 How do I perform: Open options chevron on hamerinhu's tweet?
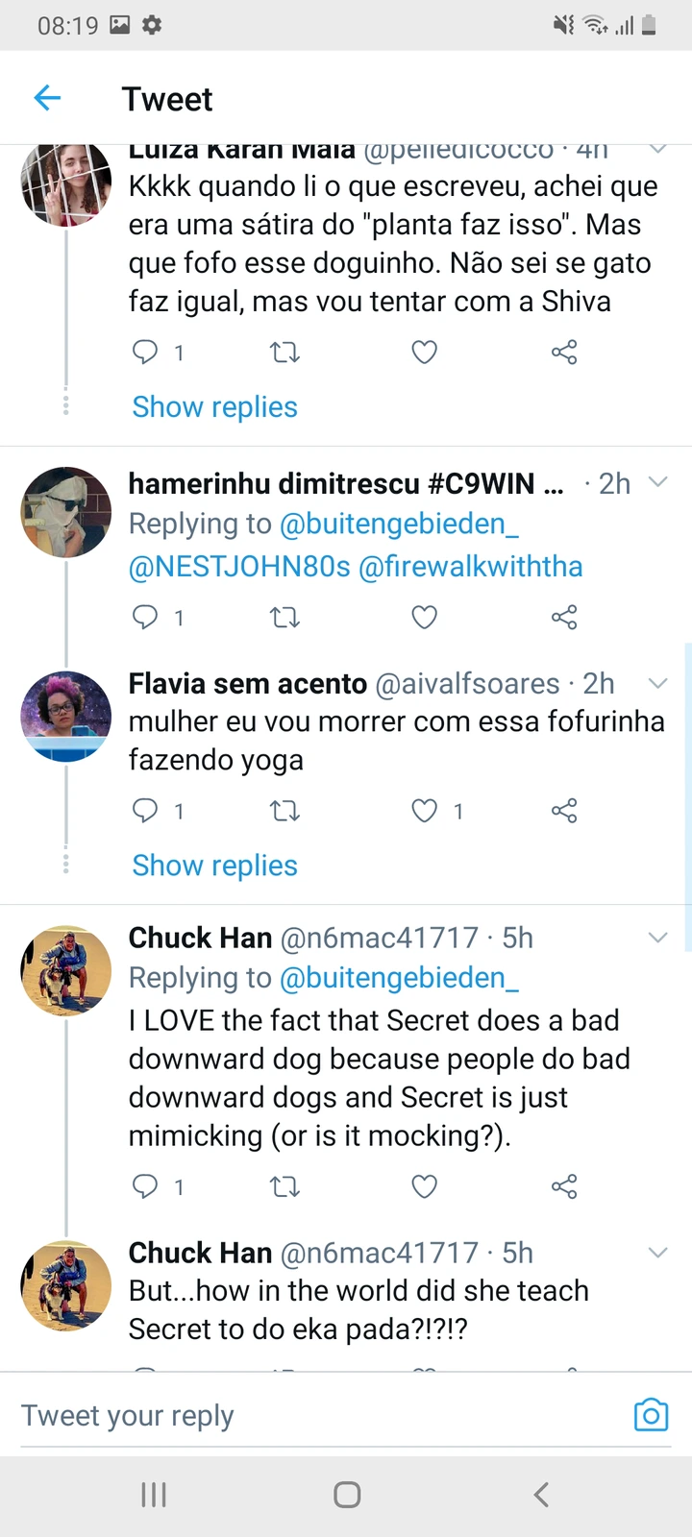[x=658, y=482]
